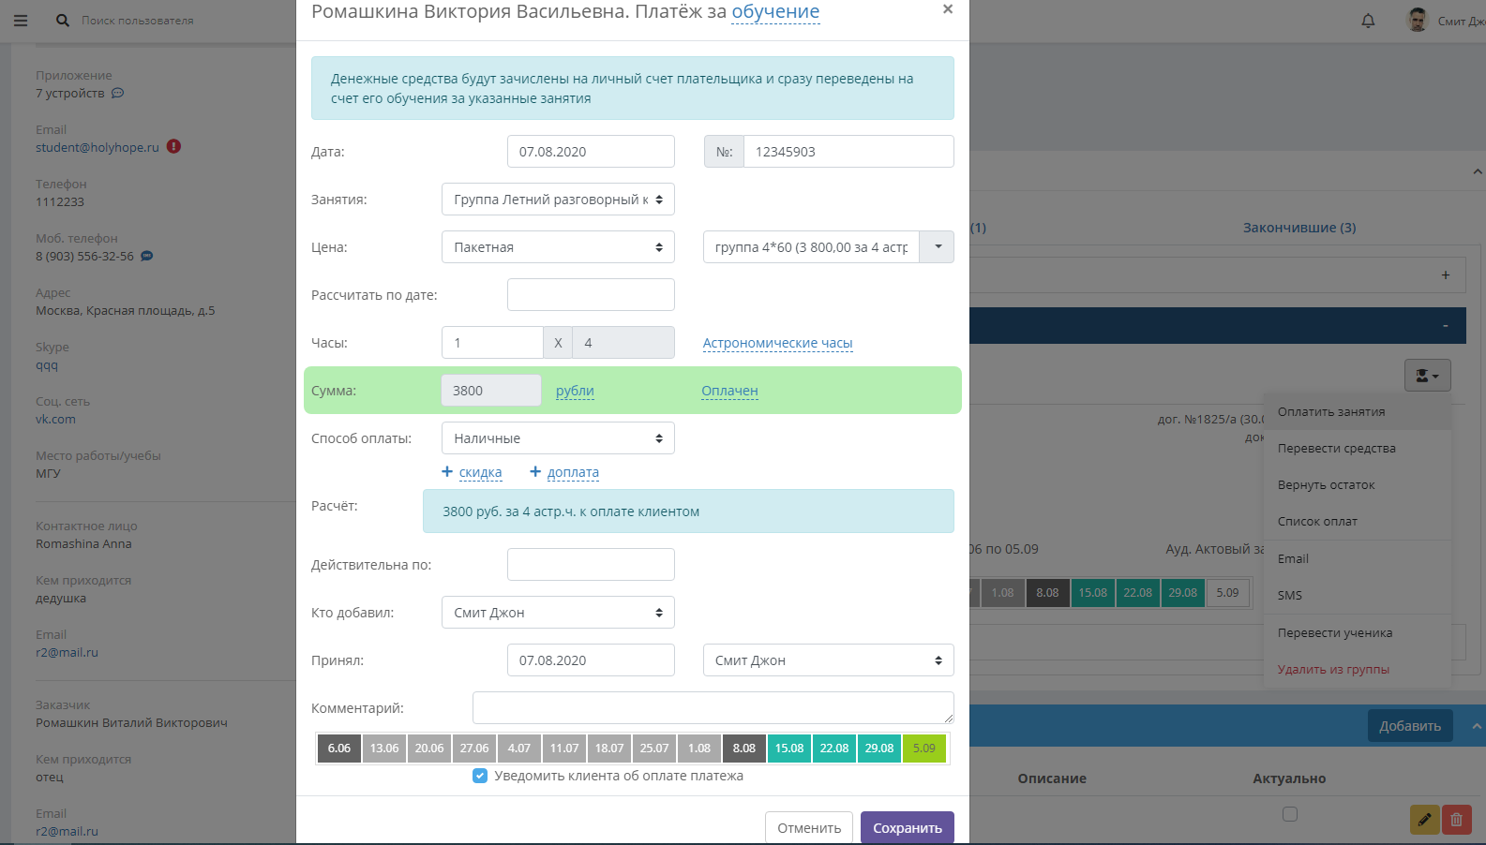Click the user search magnifier icon
The height and width of the screenshot is (845, 1486).
point(63,21)
